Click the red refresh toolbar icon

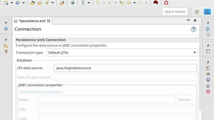tap(166, 3)
